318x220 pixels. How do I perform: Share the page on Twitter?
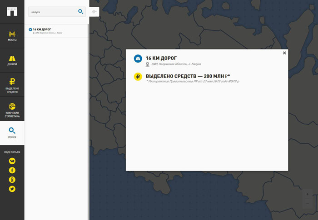12,189
